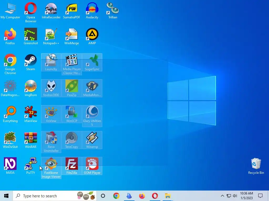Click the AIMP desktop icon
The width and height of the screenshot is (269, 201).
pos(92,36)
